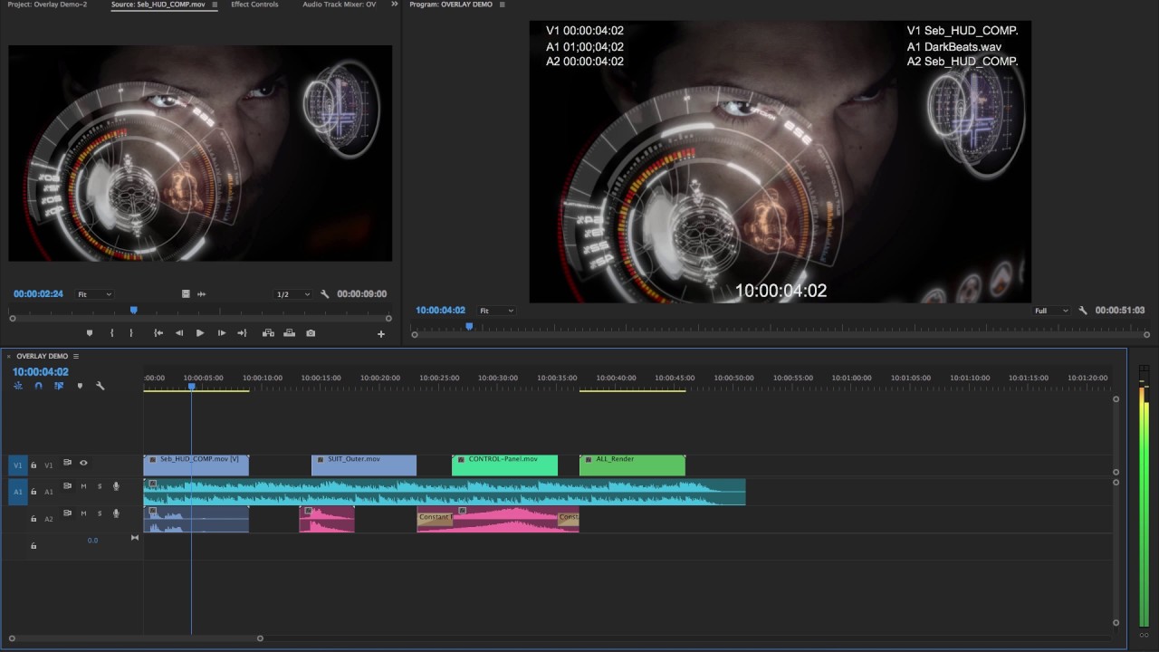Toggle lock on the V1 track
The width and height of the screenshot is (1159, 652).
tap(34, 465)
